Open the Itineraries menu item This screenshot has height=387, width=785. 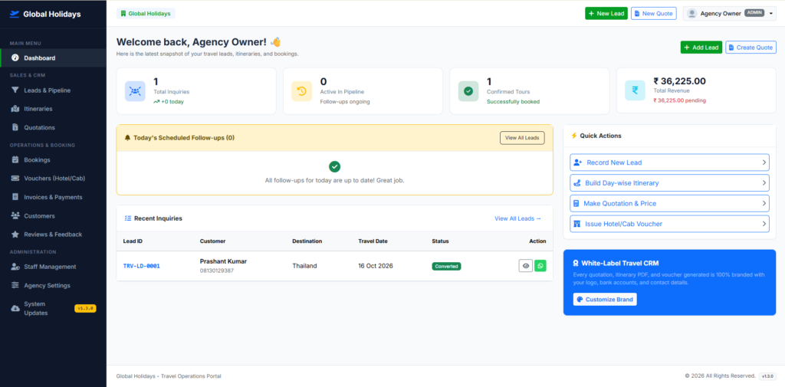pyautogui.click(x=53, y=109)
